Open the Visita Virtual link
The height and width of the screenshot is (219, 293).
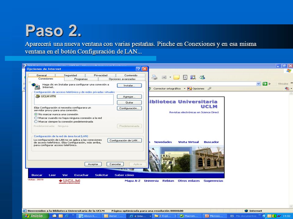(x=188, y=142)
